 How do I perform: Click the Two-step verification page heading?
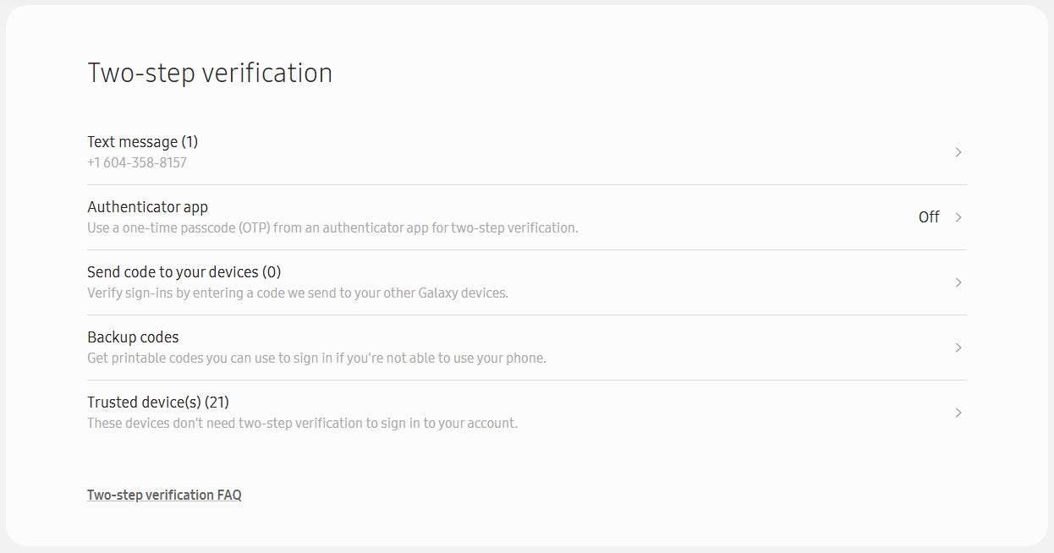point(210,73)
